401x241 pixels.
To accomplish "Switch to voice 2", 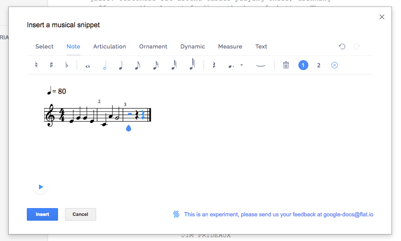I will (319, 65).
